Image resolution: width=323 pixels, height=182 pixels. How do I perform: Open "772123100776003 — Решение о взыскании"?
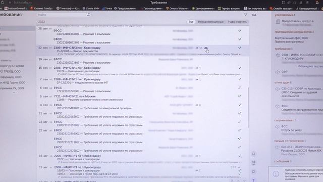(x=84, y=91)
